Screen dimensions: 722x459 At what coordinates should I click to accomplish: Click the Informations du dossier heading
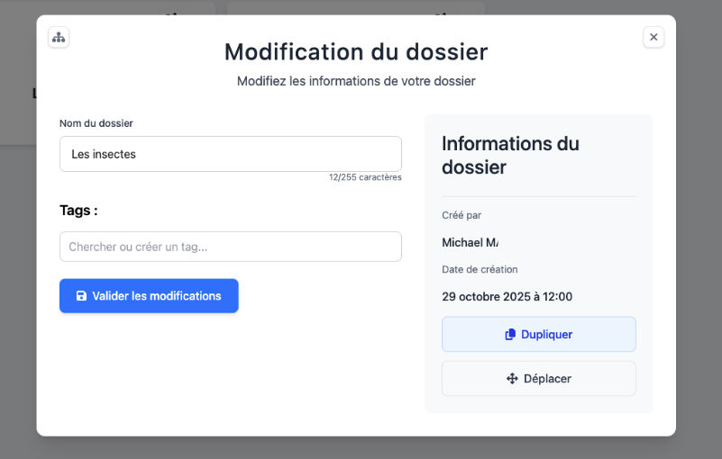click(510, 155)
